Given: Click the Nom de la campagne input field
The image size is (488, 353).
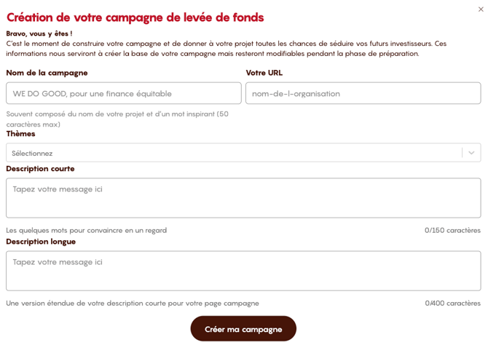Looking at the screenshot, I should pyautogui.click(x=124, y=93).
